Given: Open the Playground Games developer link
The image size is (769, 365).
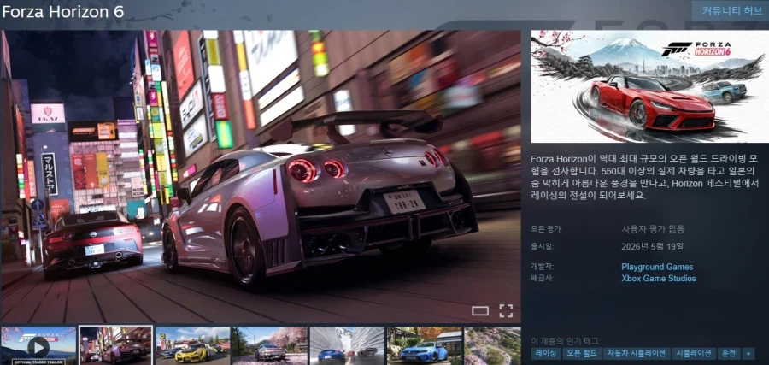Looking at the screenshot, I should coord(657,267).
